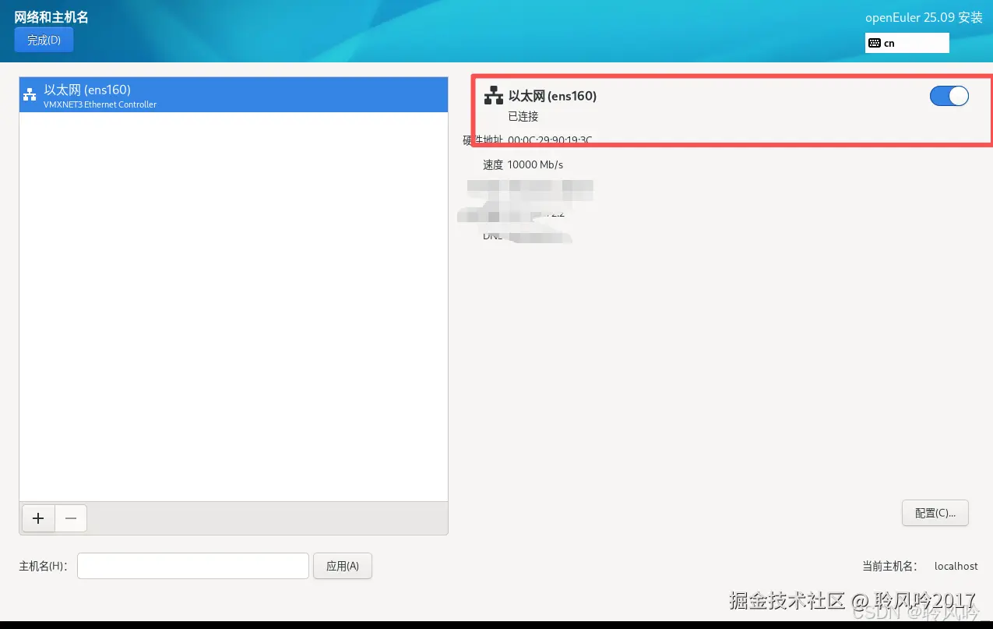Screen dimensions: 993x629
Task: Click the empty area of the device list
Action: click(234, 306)
